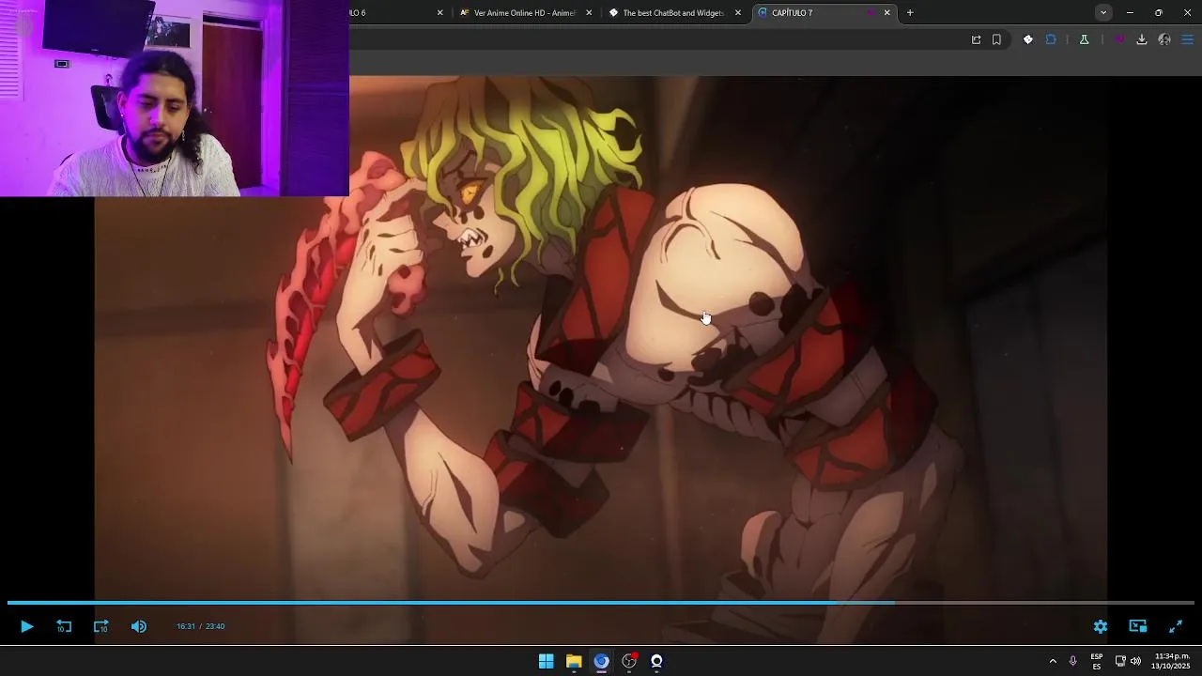This screenshot has width=1202, height=676.
Task: Open the Windows Start menu
Action: click(x=546, y=661)
